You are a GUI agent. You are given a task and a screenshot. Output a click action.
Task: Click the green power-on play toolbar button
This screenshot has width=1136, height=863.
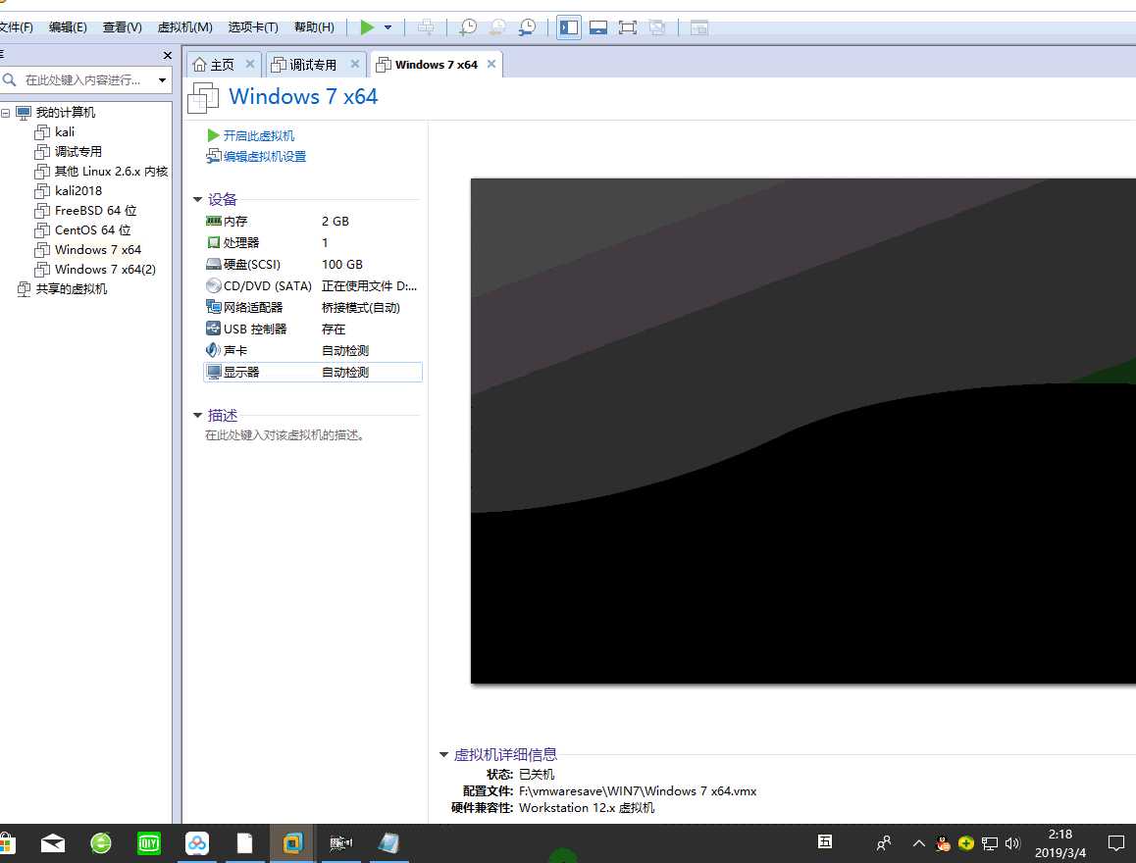pos(367,27)
